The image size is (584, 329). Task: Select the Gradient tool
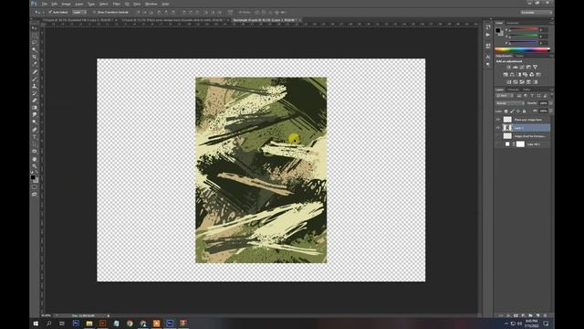tap(35, 108)
